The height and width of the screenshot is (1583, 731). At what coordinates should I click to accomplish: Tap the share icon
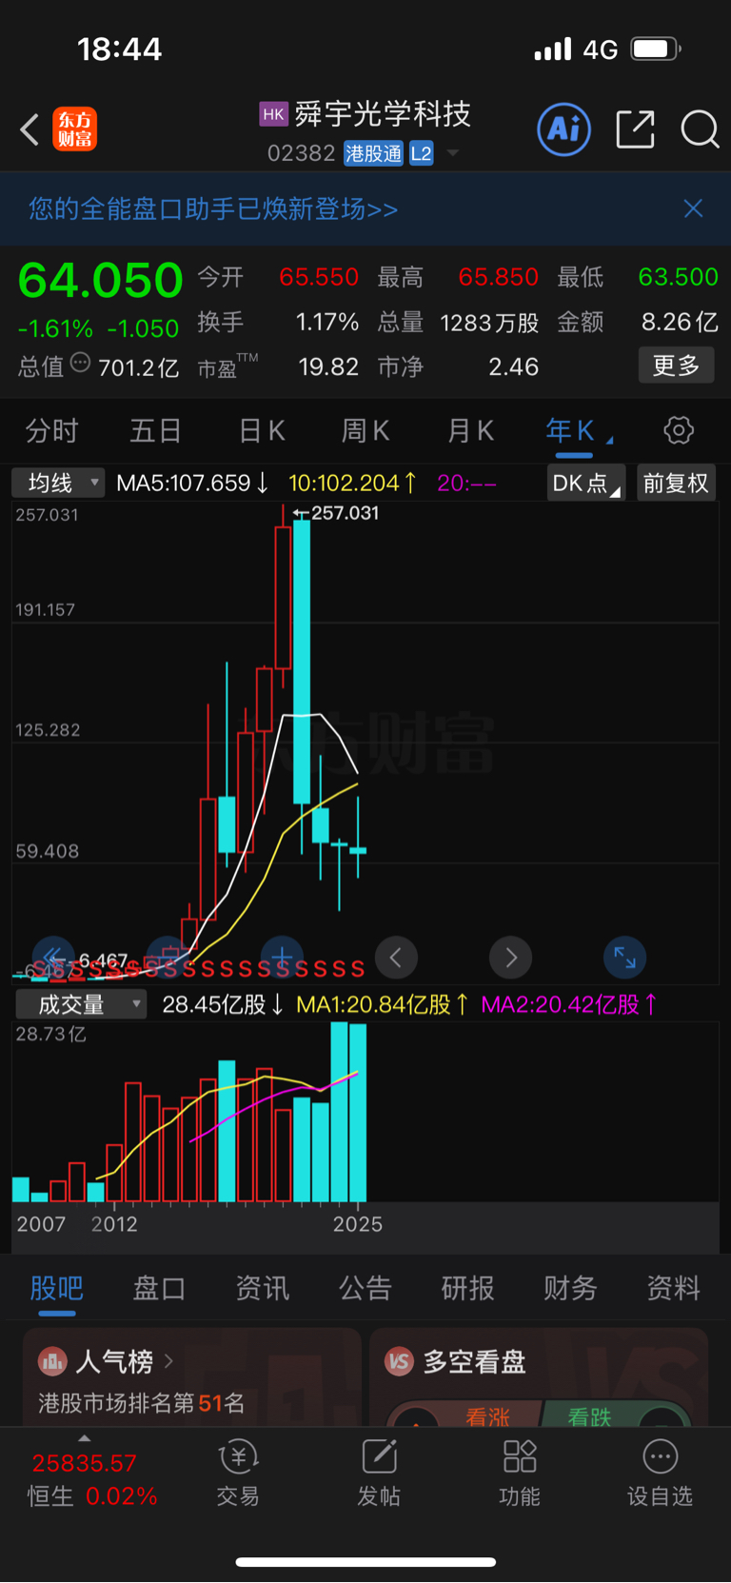tap(635, 129)
